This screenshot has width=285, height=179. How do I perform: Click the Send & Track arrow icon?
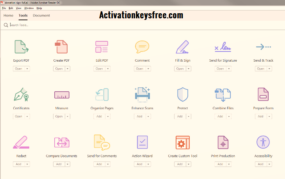(x=264, y=47)
